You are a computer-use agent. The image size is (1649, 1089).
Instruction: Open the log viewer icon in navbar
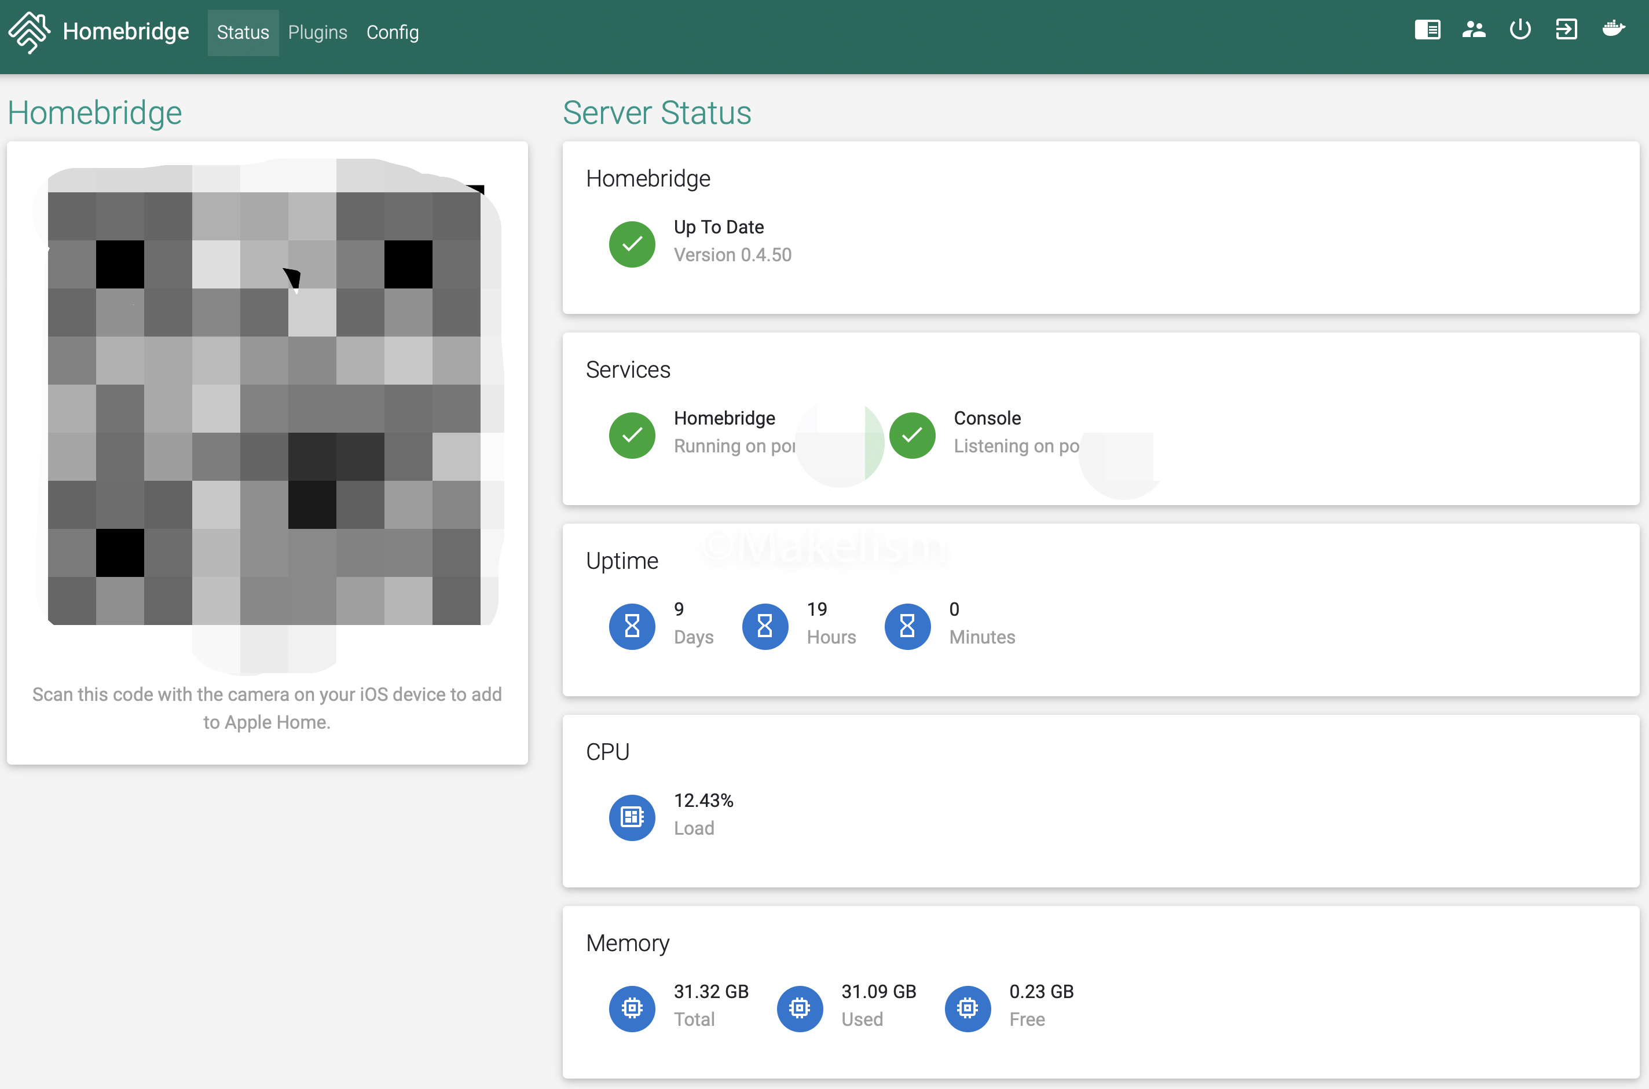1427,30
